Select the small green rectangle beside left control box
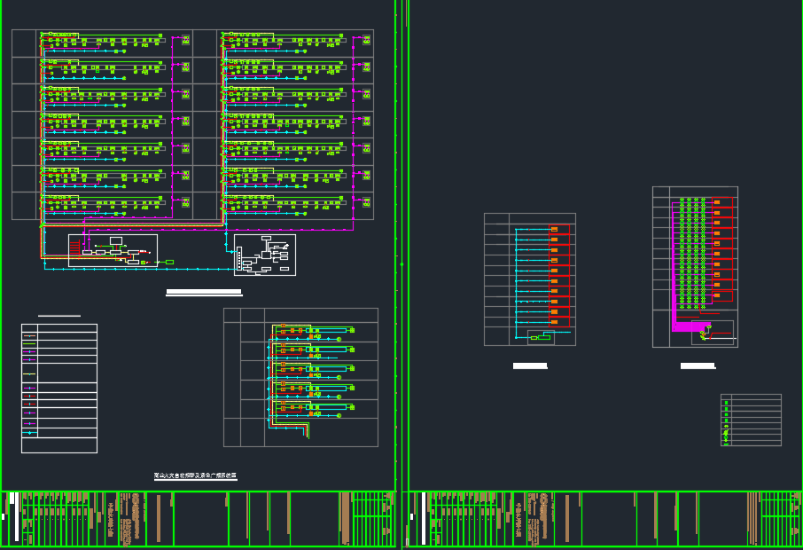The height and width of the screenshot is (550, 803). (x=169, y=262)
